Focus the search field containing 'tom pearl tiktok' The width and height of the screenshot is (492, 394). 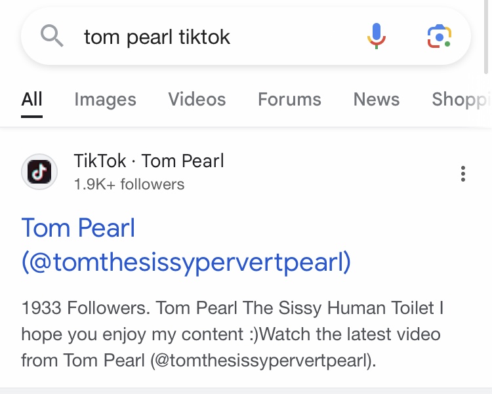tap(157, 37)
